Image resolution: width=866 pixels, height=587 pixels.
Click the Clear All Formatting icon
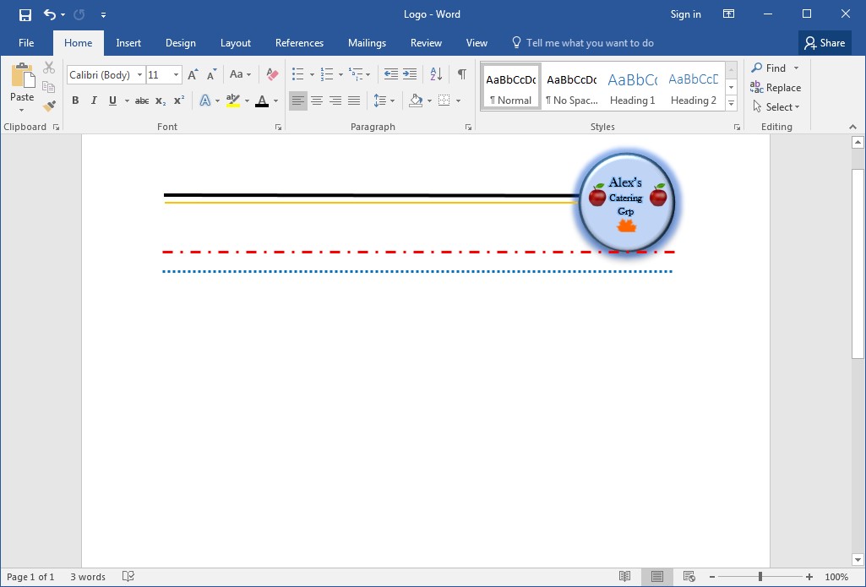271,75
